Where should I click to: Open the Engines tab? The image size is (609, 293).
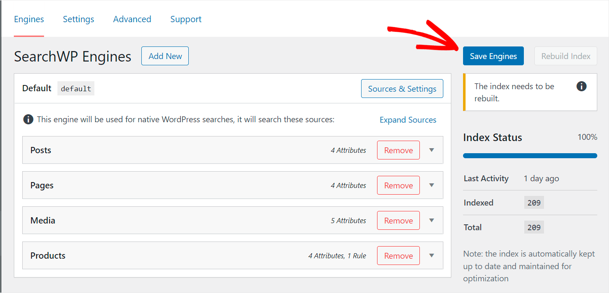pyautogui.click(x=29, y=19)
